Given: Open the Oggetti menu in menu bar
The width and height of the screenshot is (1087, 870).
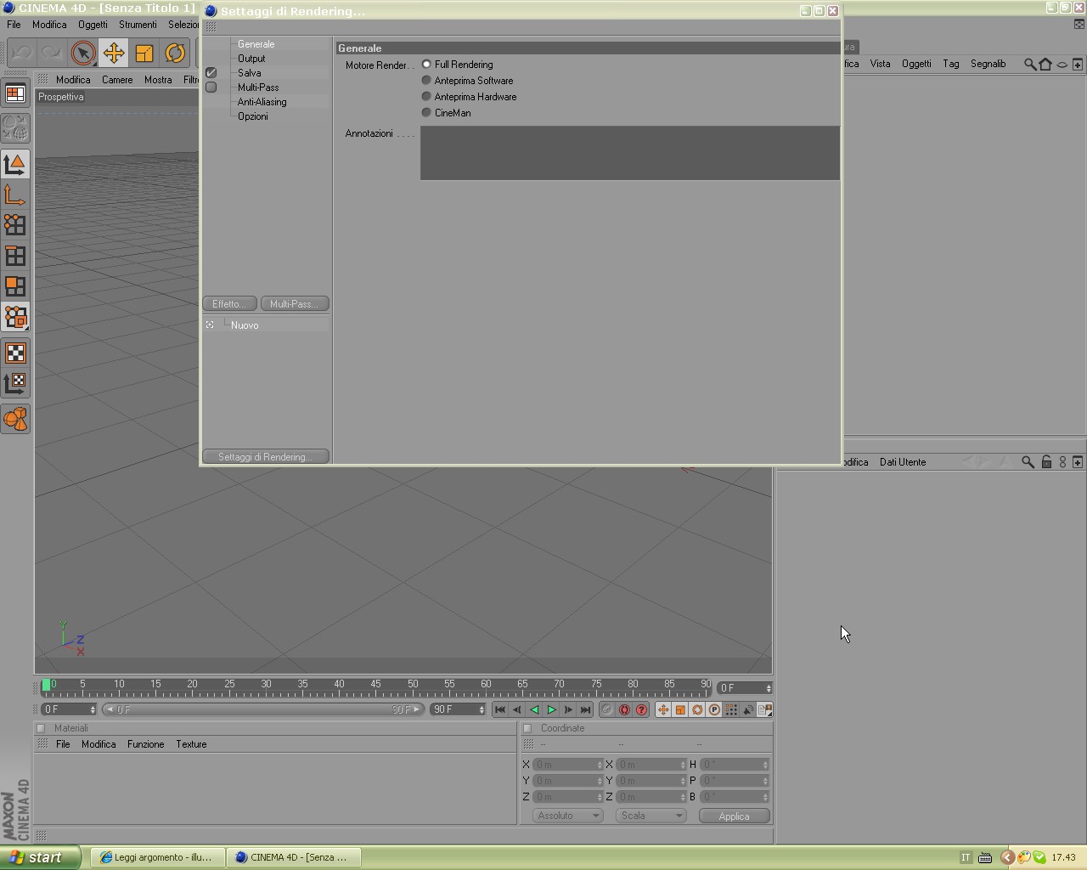Looking at the screenshot, I should point(93,25).
